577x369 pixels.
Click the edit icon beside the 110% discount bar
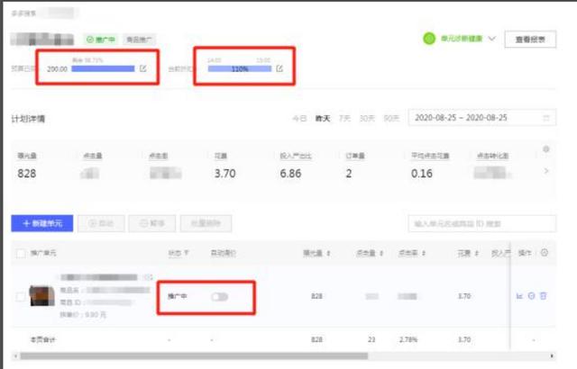(279, 68)
